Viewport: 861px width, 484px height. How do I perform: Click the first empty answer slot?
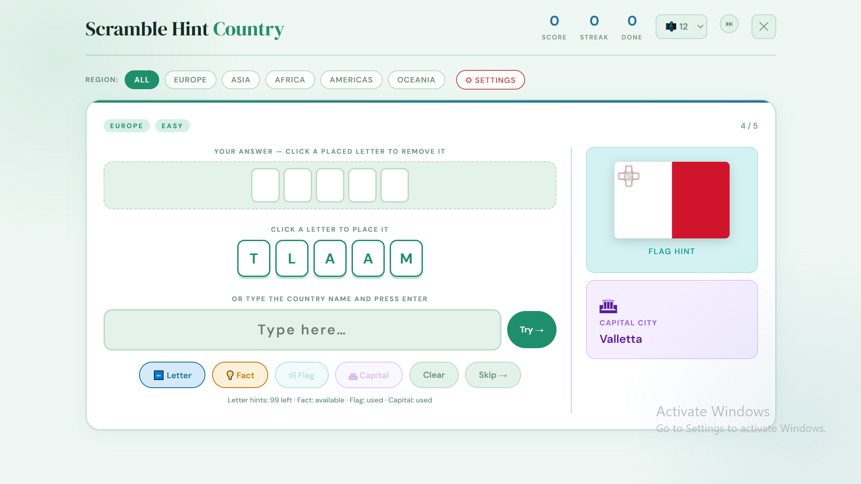coord(265,185)
